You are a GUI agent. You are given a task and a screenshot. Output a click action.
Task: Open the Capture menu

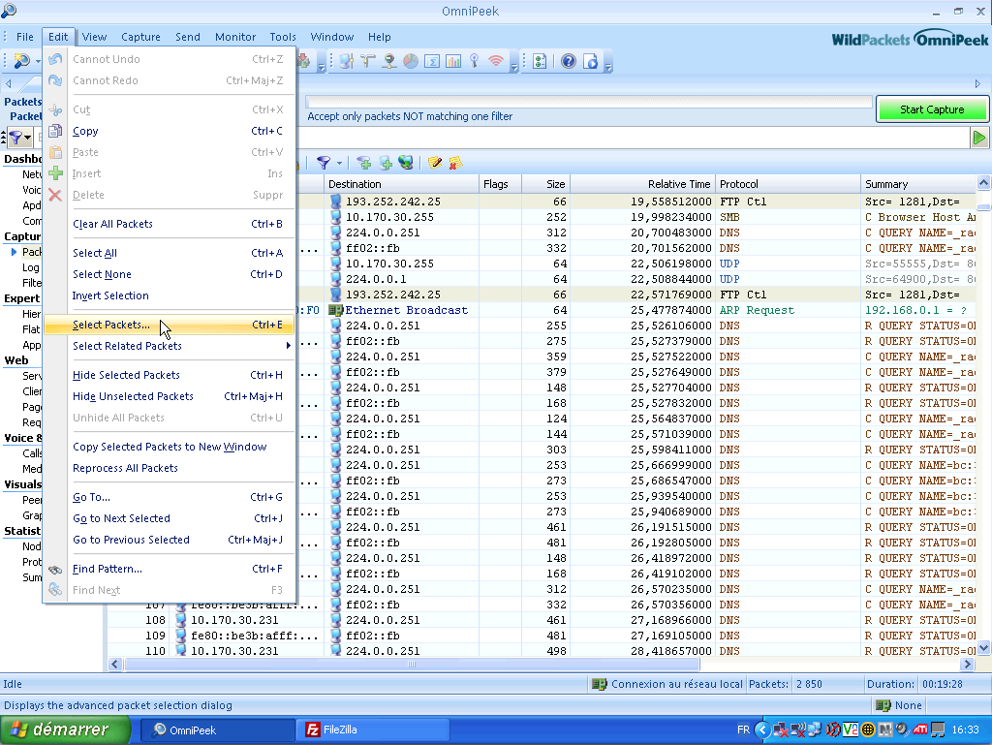point(140,37)
